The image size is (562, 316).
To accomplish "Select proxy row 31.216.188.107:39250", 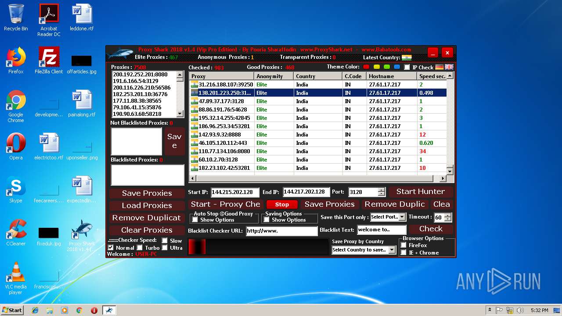I will click(x=318, y=84).
